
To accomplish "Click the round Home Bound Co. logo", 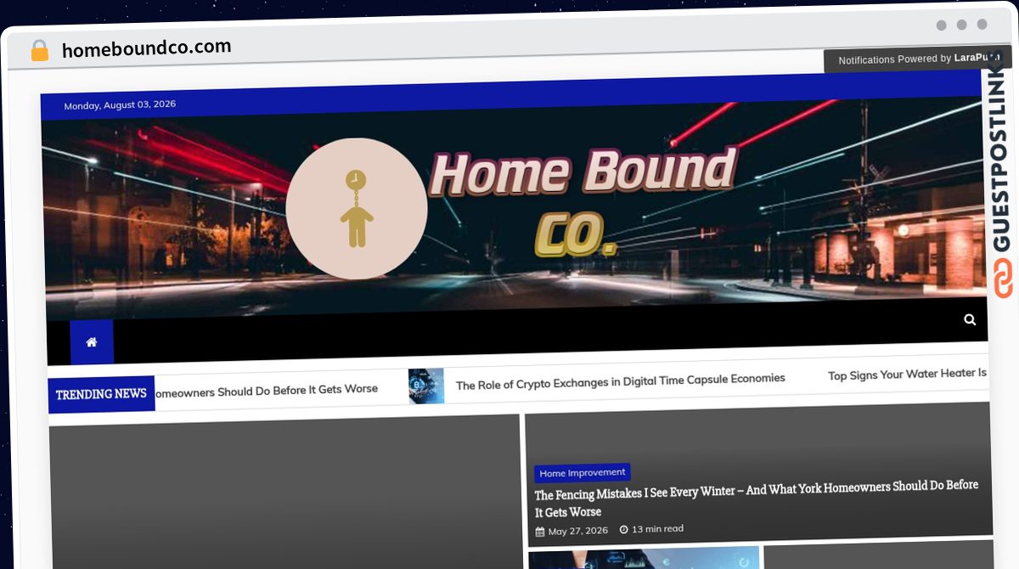I will coord(357,209).
